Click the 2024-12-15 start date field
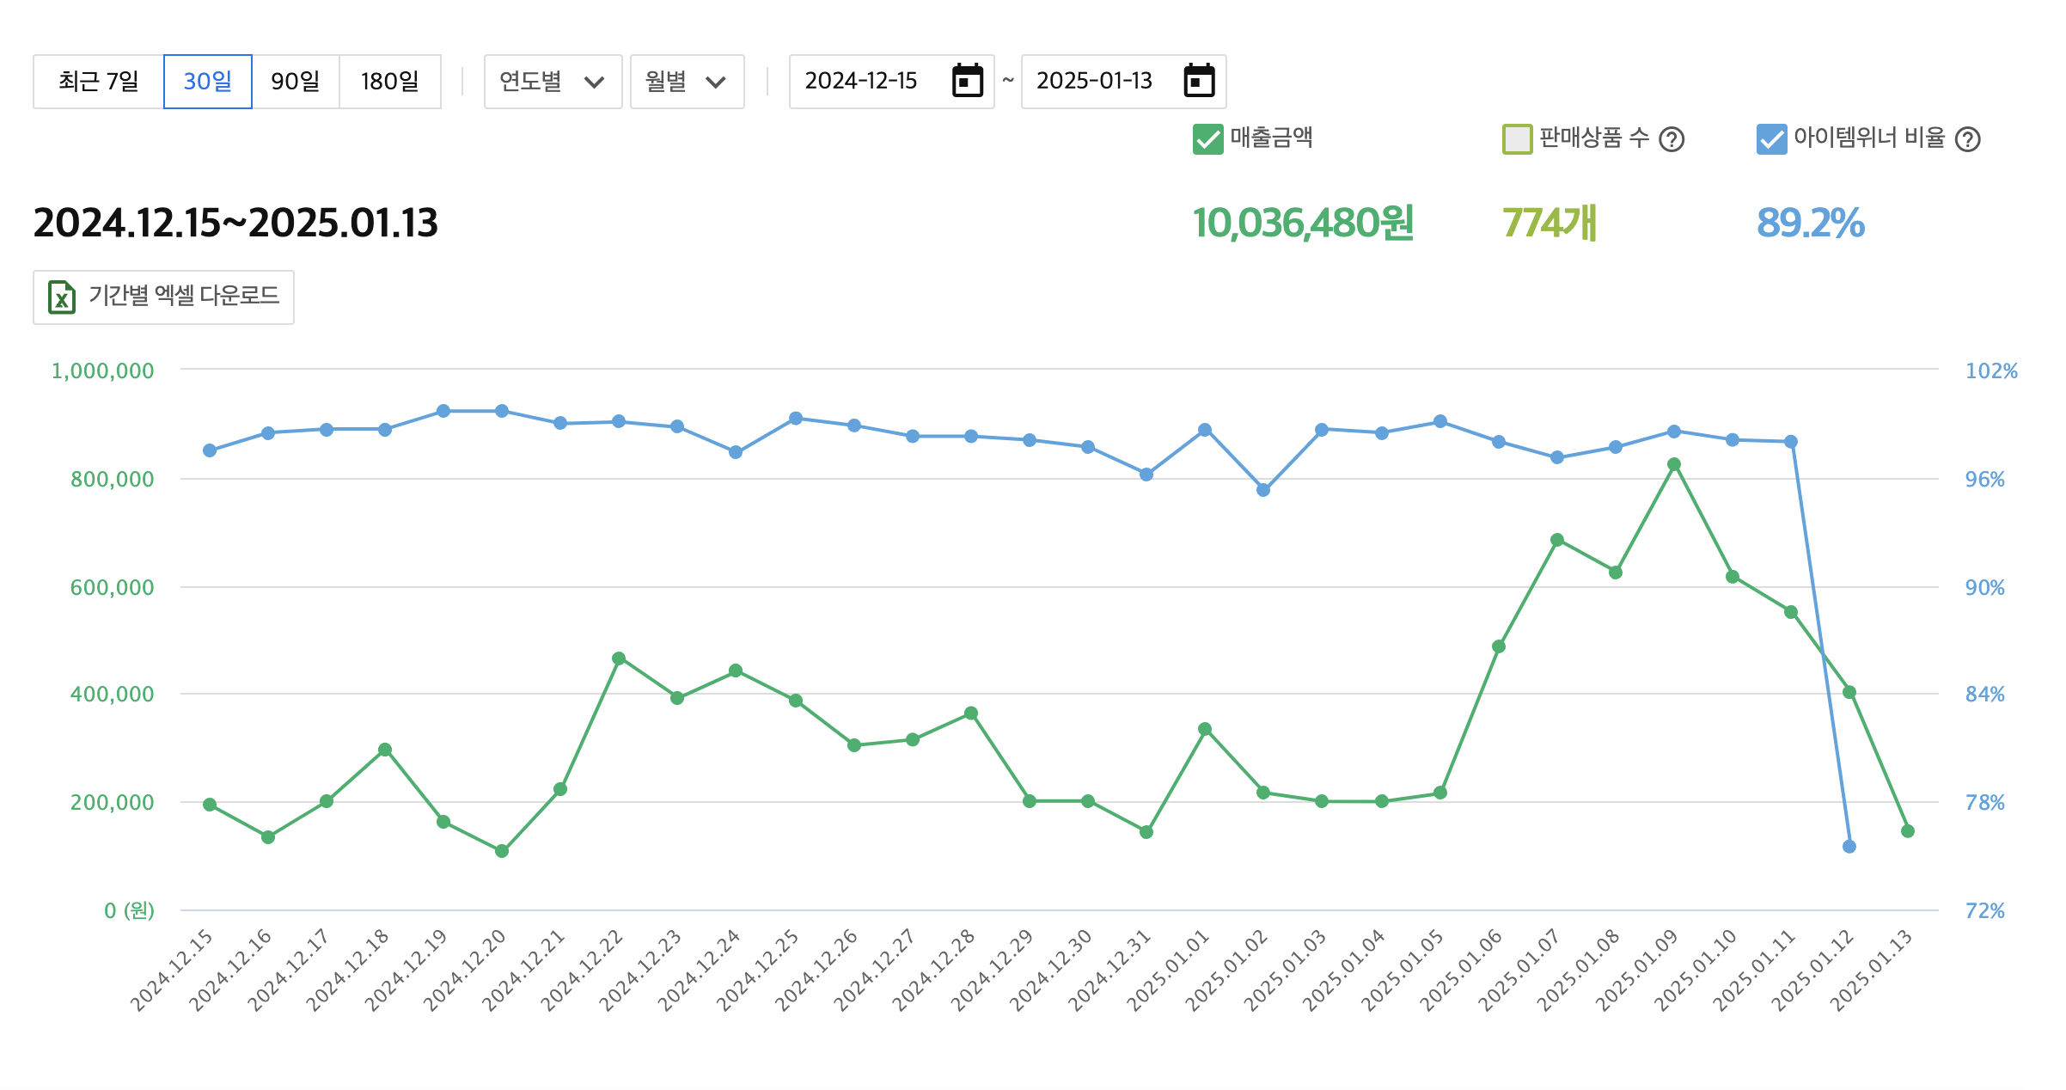The image size is (2066, 1090). tap(861, 82)
